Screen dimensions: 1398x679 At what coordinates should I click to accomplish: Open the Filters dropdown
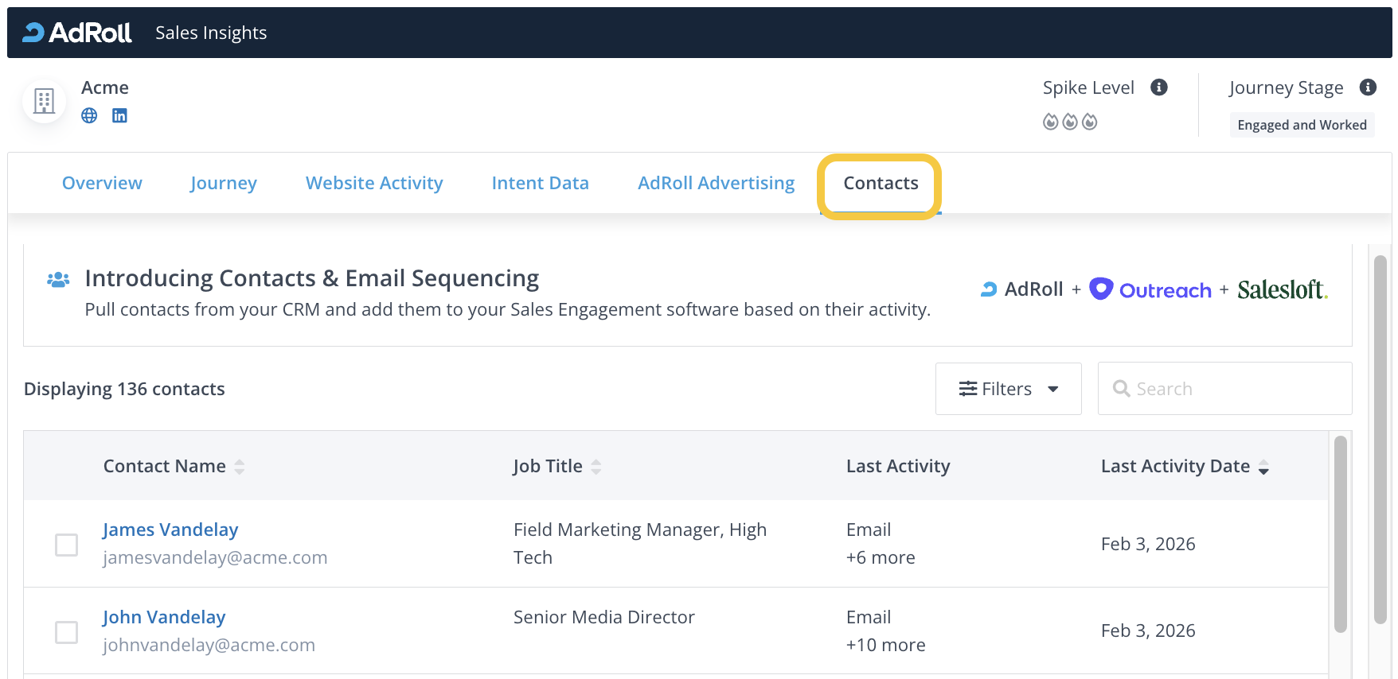(x=1008, y=389)
